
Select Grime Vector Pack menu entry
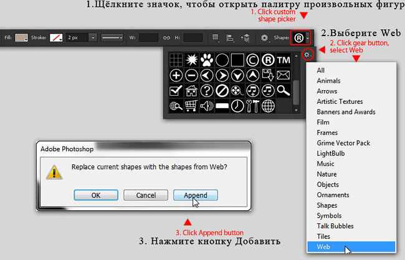[x=343, y=143]
